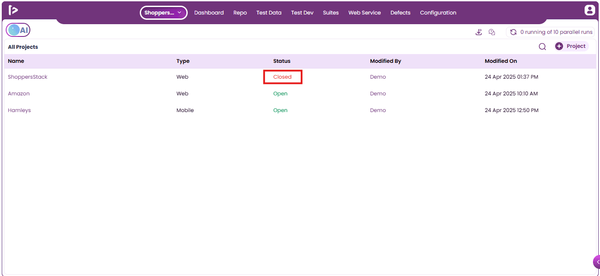Image resolution: width=600 pixels, height=276 pixels.
Task: Navigate to Suites
Action: click(331, 13)
